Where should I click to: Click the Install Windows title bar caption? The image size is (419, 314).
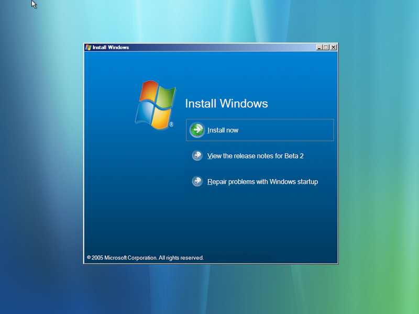tap(111, 48)
